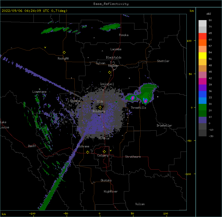Click the Olds city label
This screenshot has height=217, width=222.
coord(100,102)
